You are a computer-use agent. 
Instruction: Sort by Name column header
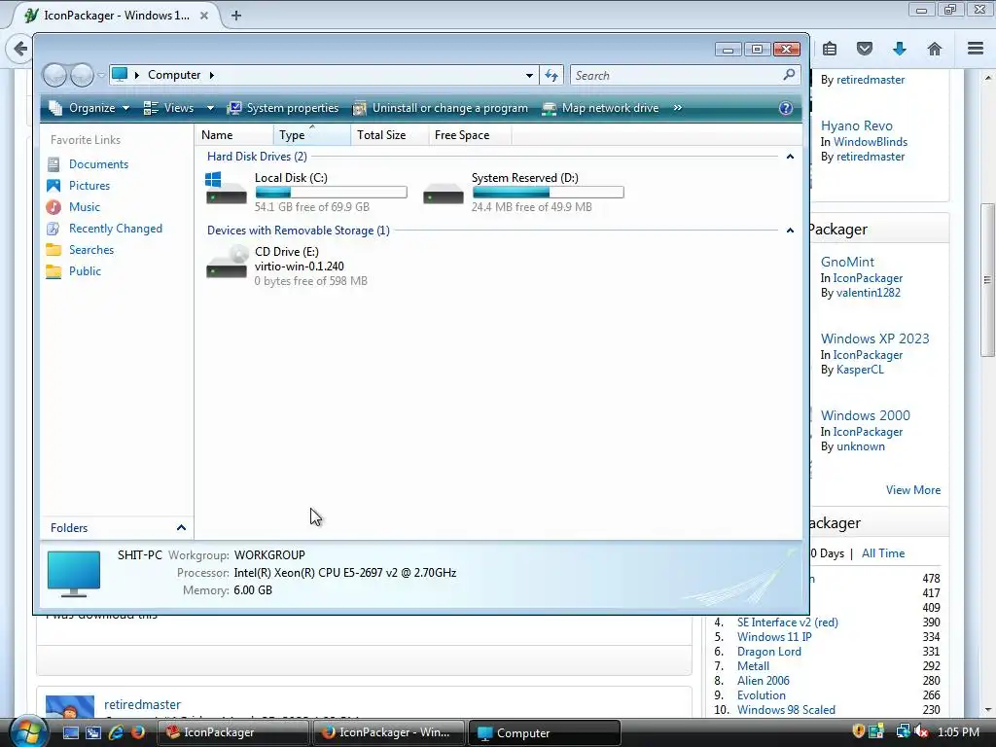tap(234, 134)
